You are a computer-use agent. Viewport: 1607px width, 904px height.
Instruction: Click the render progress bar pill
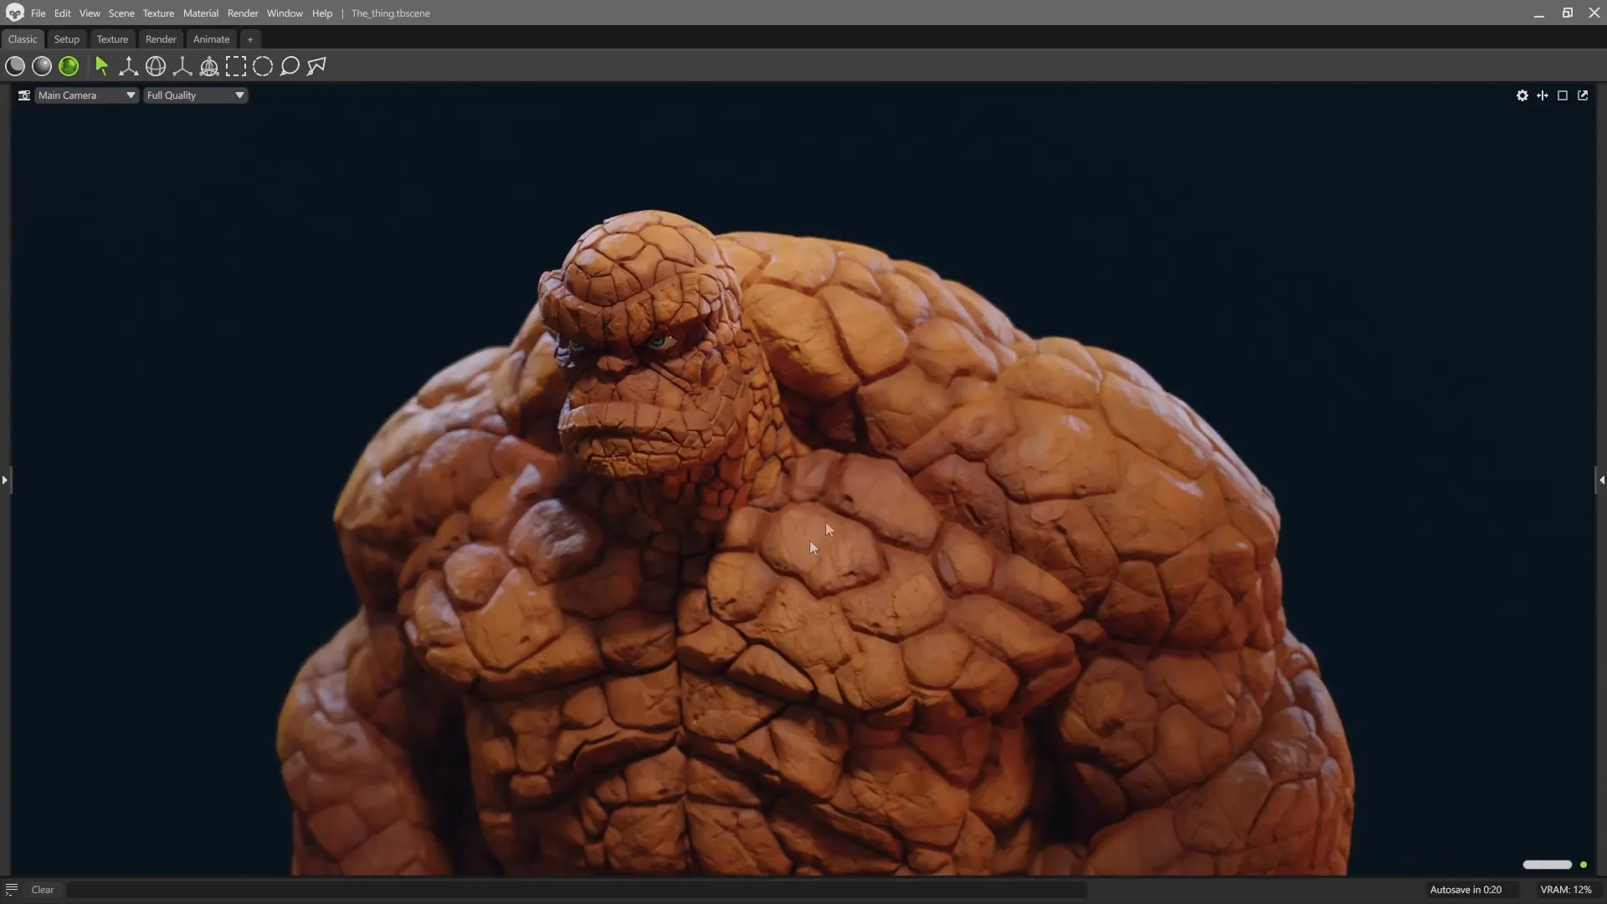click(x=1547, y=865)
